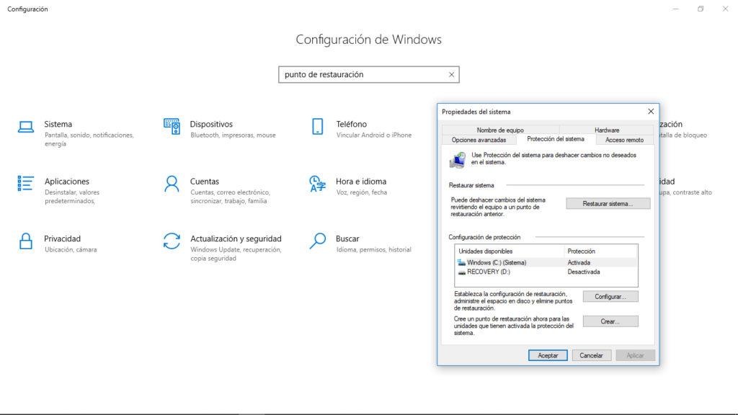This screenshot has width=738, height=415.
Task: Click the Cancelar button
Action: pyautogui.click(x=591, y=356)
